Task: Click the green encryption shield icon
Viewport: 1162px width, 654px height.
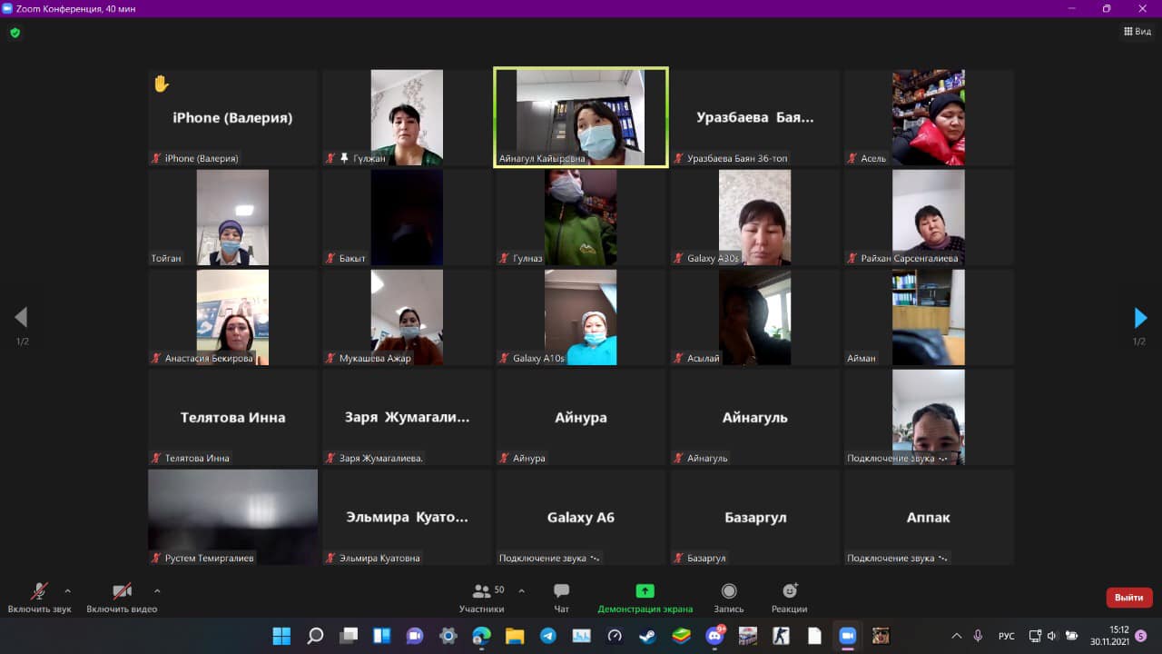Action: (x=15, y=33)
